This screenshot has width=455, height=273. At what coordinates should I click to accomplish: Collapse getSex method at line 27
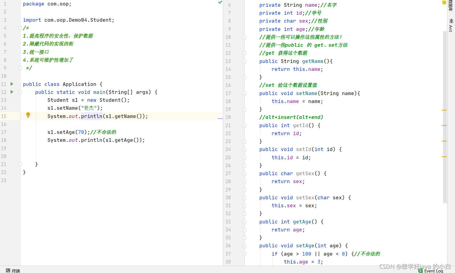pos(245,174)
